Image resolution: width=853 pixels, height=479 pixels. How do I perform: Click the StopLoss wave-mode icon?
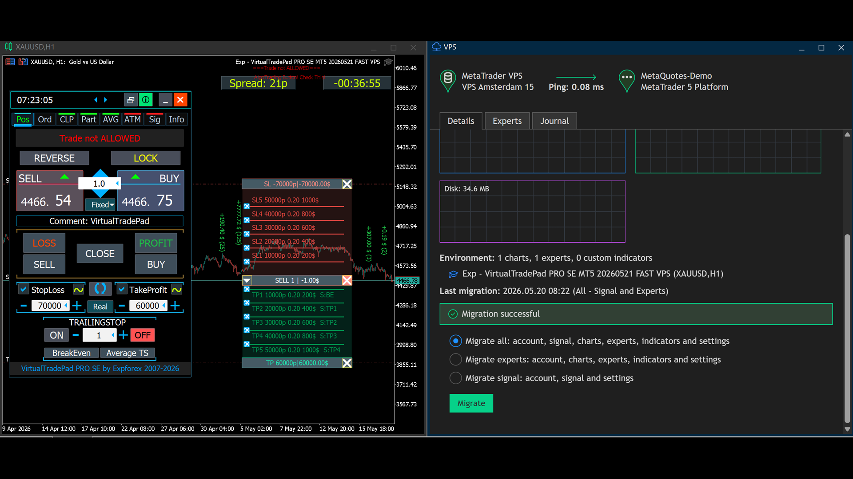[79, 290]
